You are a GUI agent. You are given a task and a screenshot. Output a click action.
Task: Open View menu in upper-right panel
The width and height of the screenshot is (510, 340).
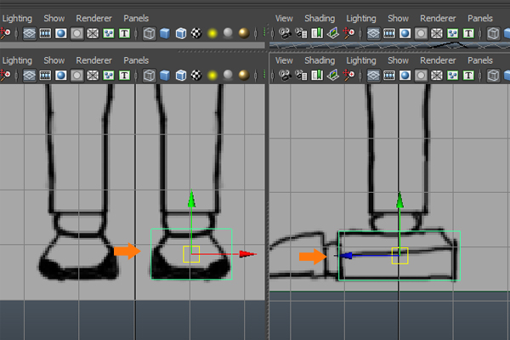(284, 18)
